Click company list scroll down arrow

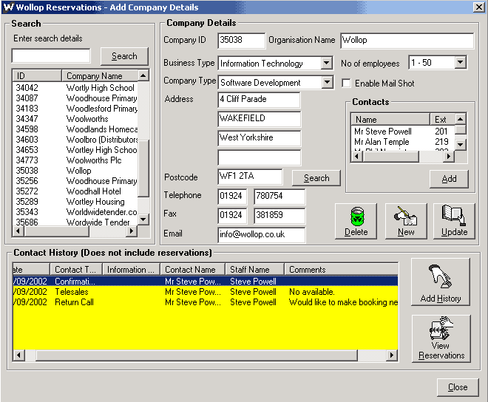click(143, 219)
